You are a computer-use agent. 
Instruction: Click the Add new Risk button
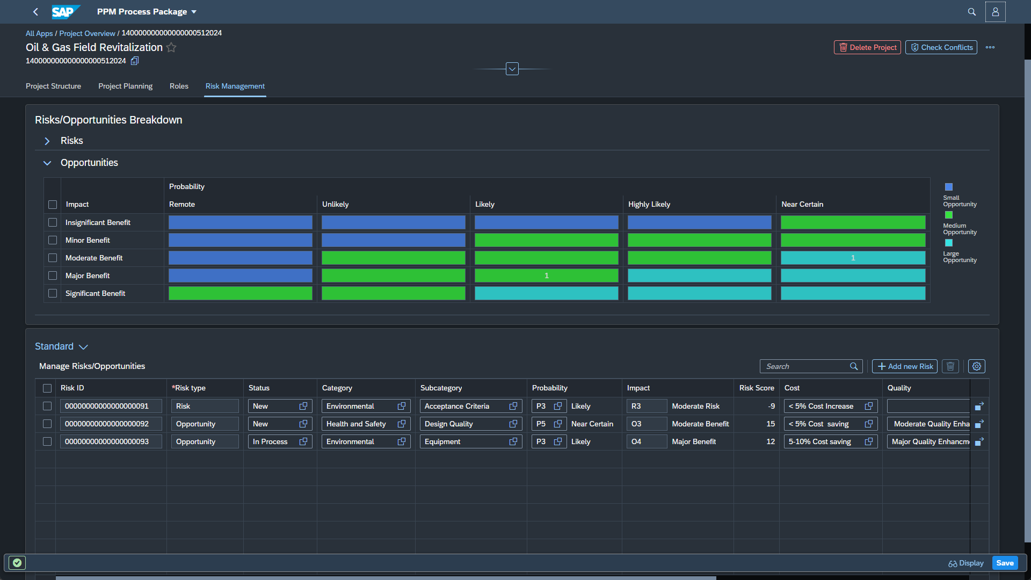coord(904,366)
